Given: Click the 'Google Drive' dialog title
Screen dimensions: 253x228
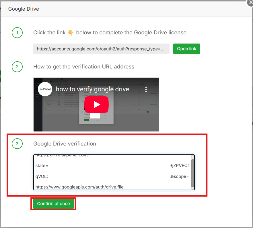Looking at the screenshot, I should (24, 9).
